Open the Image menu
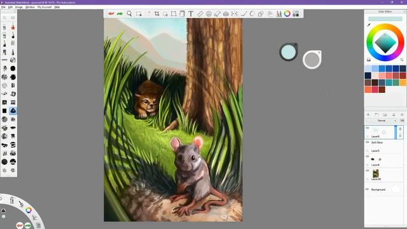407x229 pixels. coord(19,7)
